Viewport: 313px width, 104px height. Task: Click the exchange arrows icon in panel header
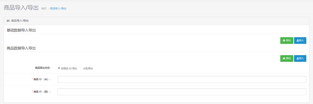(8, 21)
